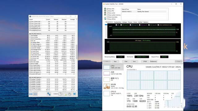The height and width of the screenshot is (111, 198).
Task: Toggle CPU Core #2 graph checkbox
Action: coord(130,25)
